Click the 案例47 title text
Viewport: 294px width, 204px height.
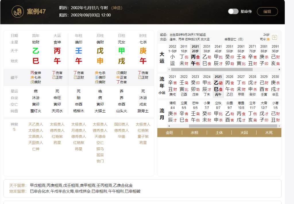[36, 12]
